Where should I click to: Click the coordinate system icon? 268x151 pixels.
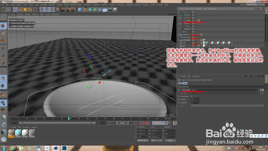coord(57,9)
